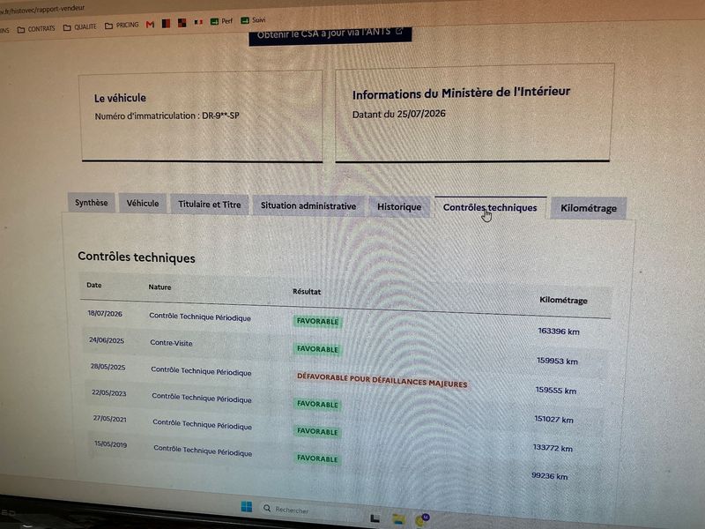The width and height of the screenshot is (705, 529).
Task: Click the 159953 km mileage value
Action: click(557, 361)
